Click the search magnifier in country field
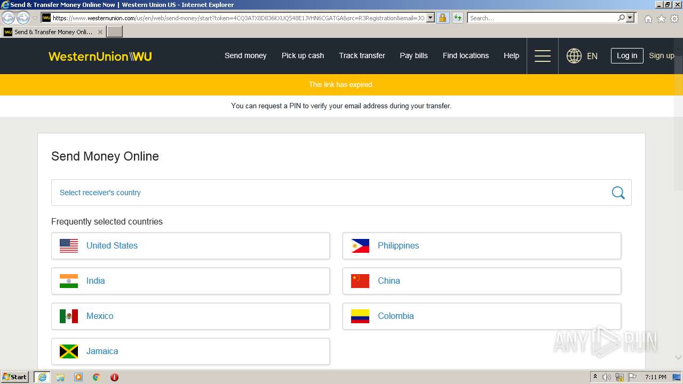683x384 pixels. [x=618, y=193]
